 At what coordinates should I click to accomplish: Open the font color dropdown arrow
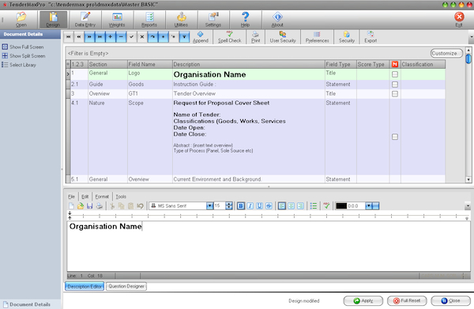coord(368,206)
